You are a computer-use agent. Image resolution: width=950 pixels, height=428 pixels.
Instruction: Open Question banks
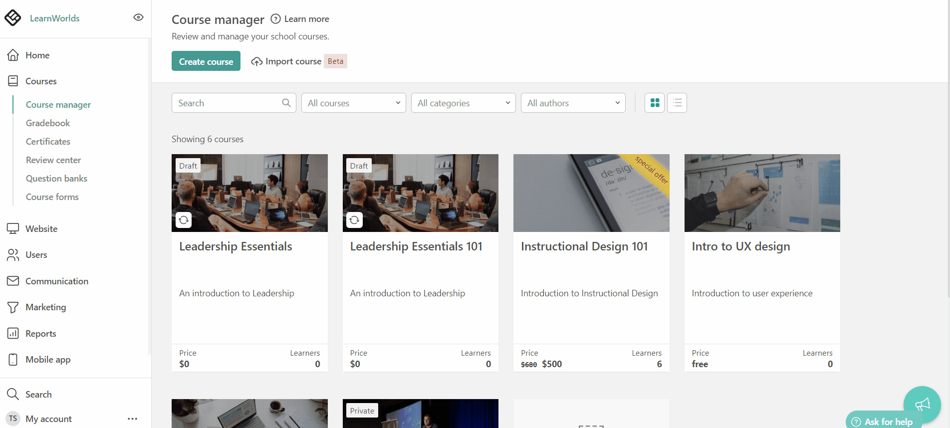(56, 178)
